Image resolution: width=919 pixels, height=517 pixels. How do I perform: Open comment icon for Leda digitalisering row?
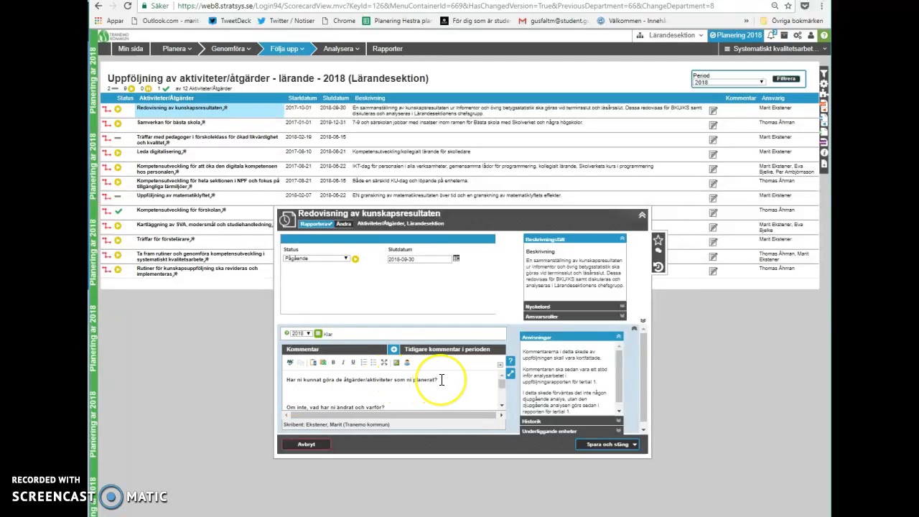tap(713, 154)
